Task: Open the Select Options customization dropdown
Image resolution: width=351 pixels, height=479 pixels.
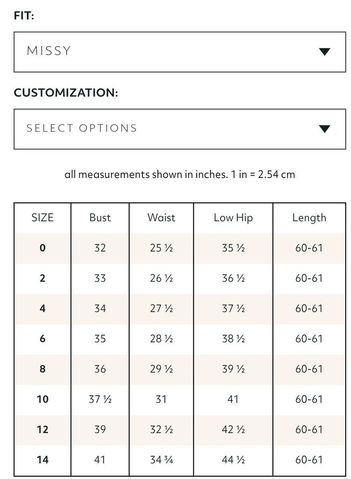Action: [x=179, y=129]
